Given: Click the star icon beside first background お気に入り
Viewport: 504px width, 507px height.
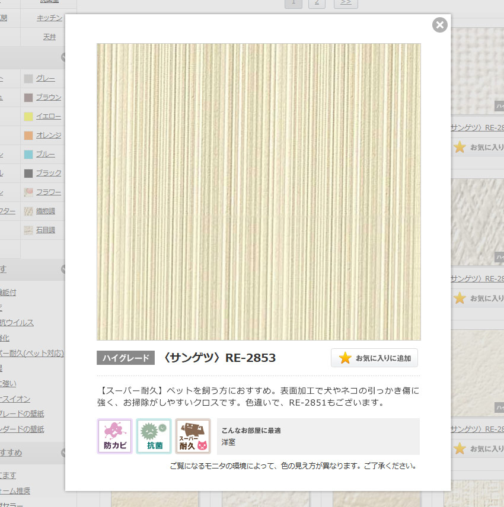Looking at the screenshot, I should click(460, 147).
